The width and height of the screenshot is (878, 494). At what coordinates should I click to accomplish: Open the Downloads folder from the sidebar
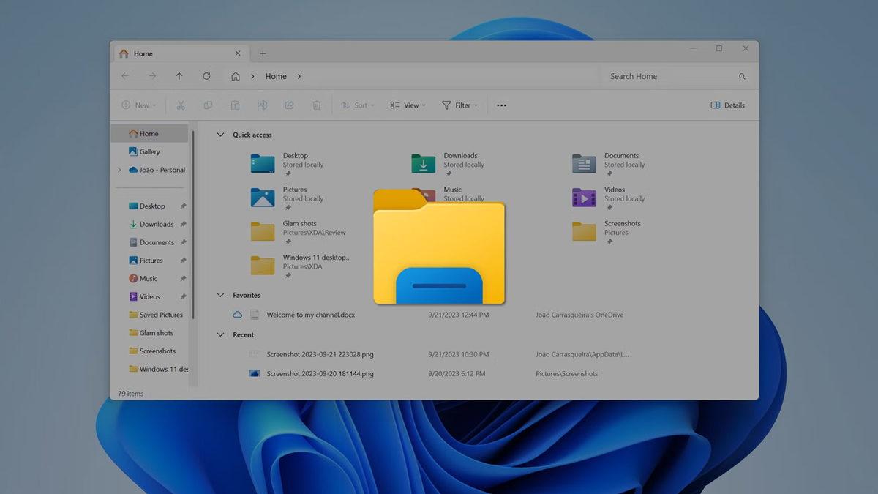155,224
